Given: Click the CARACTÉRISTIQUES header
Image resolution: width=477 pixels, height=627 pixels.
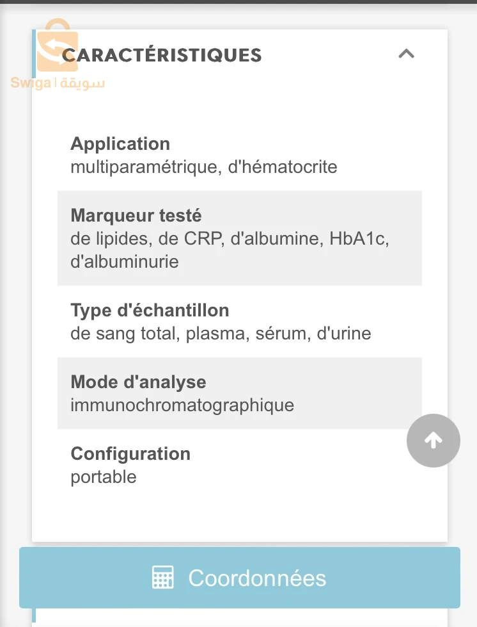Looking at the screenshot, I should tap(162, 55).
